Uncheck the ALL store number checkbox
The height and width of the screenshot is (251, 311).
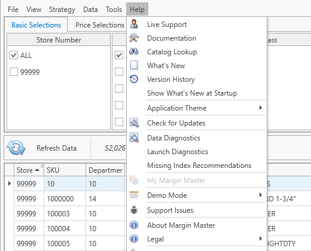[x=14, y=55]
